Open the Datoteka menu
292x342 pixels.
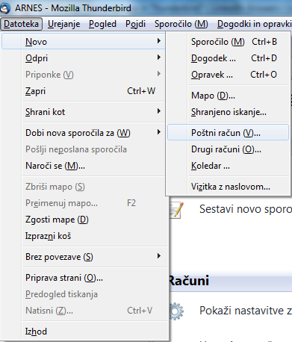tap(21, 24)
